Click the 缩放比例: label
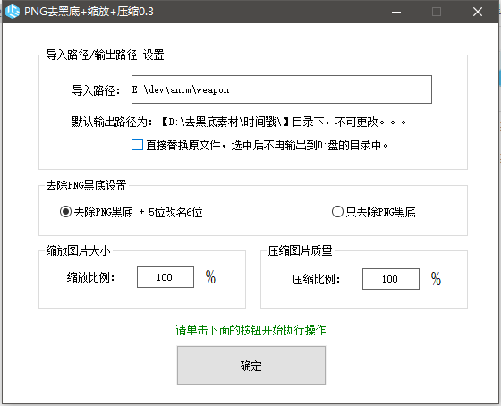Viewport: 501px width, 406px height. pos(90,277)
